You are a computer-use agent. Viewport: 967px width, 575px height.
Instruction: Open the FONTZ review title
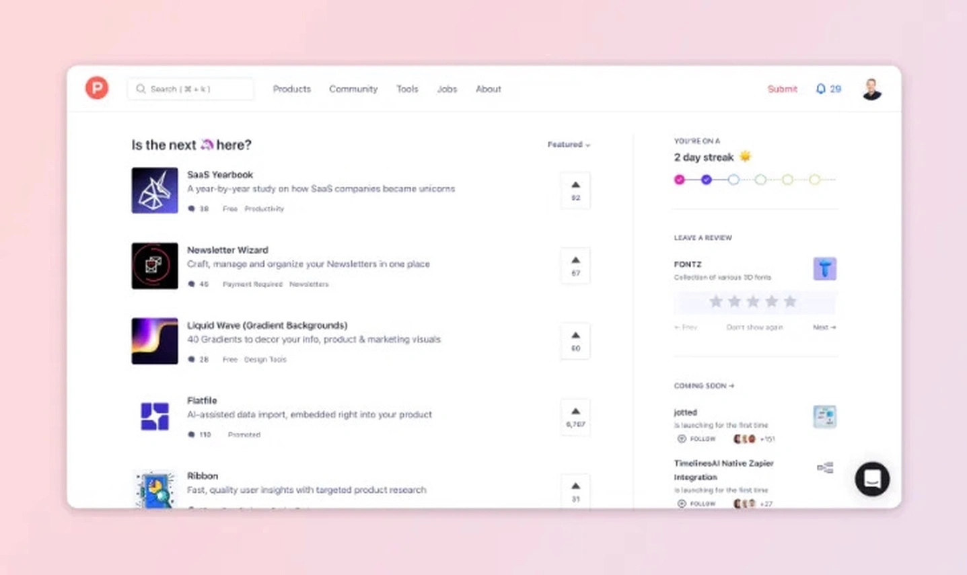688,264
